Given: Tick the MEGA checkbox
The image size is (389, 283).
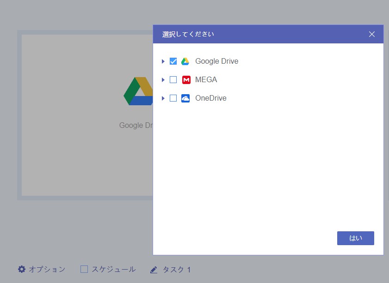Looking at the screenshot, I should (x=173, y=80).
